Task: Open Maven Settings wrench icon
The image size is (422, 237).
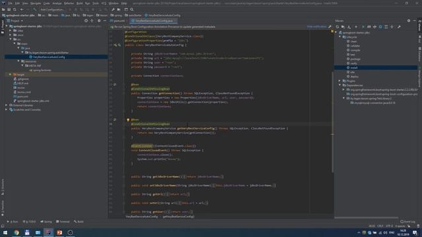Action: point(399,27)
